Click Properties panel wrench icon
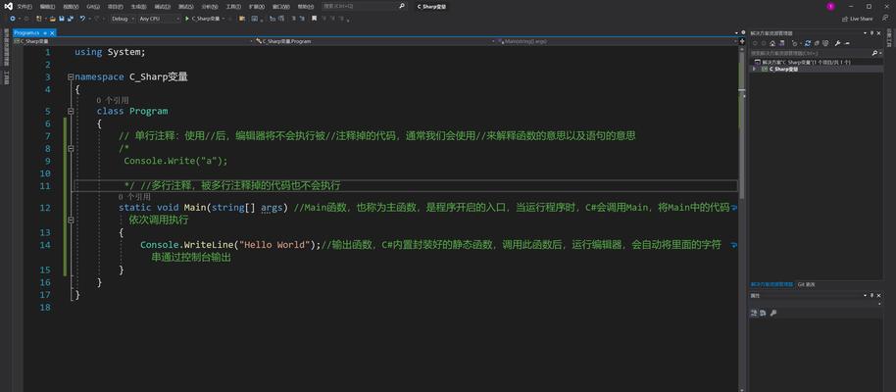The height and width of the screenshot is (392, 896). tap(773, 313)
